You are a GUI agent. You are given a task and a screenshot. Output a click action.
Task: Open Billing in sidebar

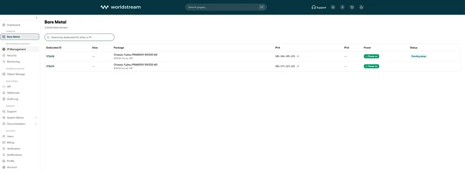(20, 142)
